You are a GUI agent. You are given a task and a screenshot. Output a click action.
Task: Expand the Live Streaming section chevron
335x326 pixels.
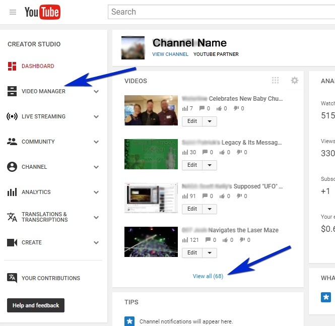(x=96, y=116)
